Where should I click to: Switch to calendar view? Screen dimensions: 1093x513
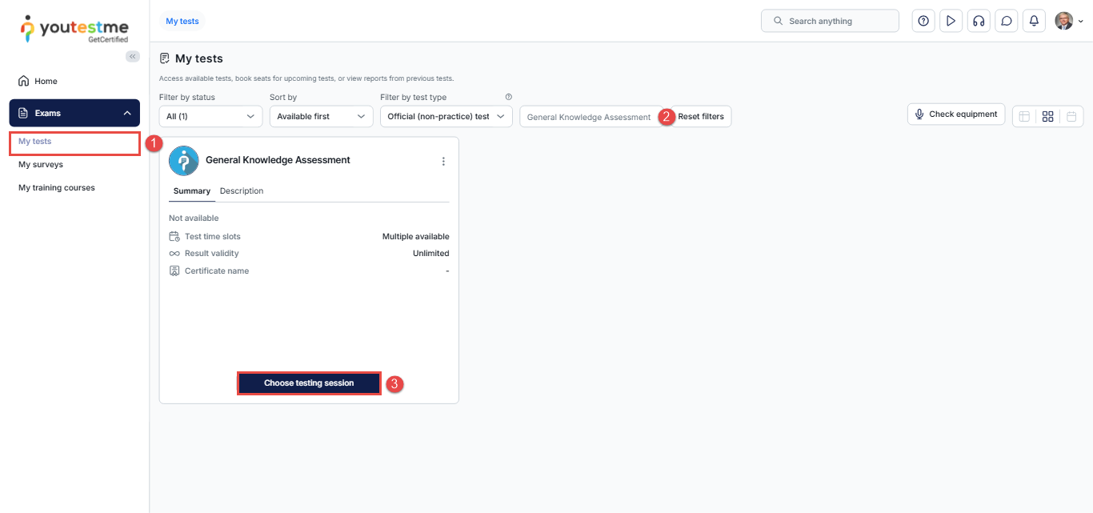[1071, 116]
